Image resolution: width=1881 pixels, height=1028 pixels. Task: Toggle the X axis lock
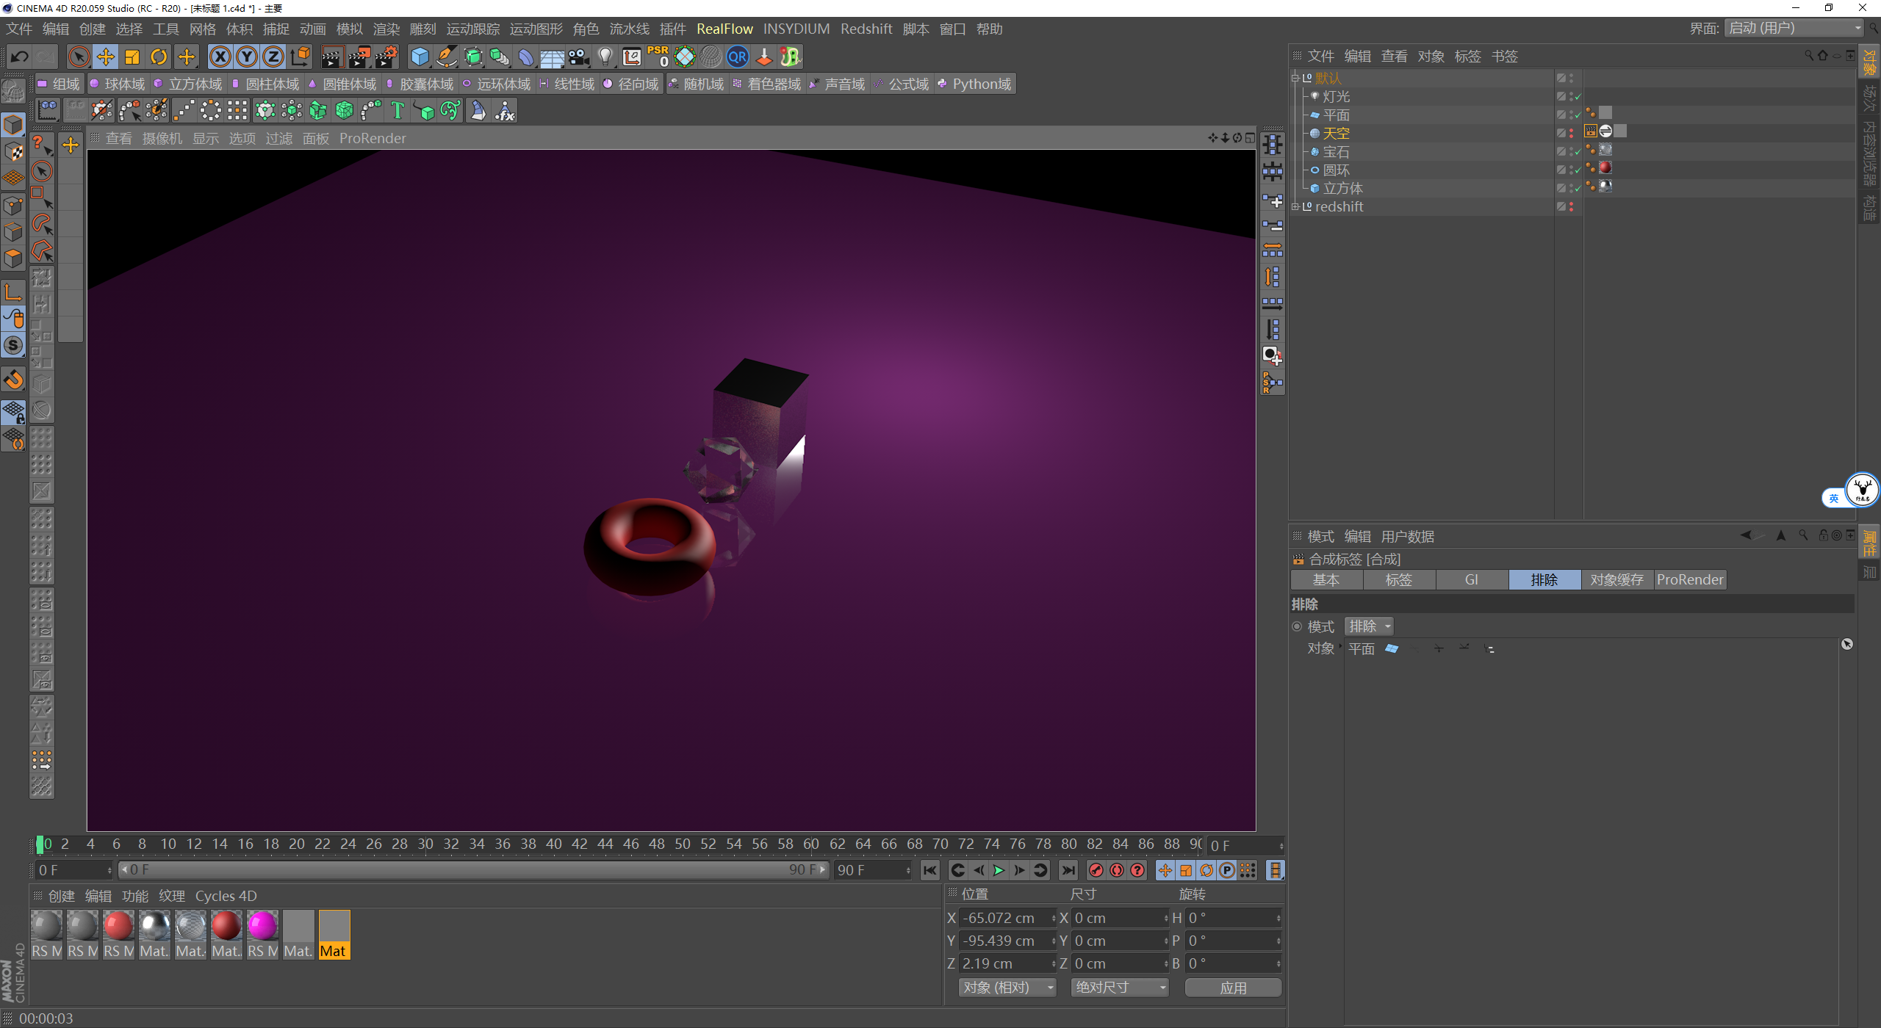coord(220,57)
